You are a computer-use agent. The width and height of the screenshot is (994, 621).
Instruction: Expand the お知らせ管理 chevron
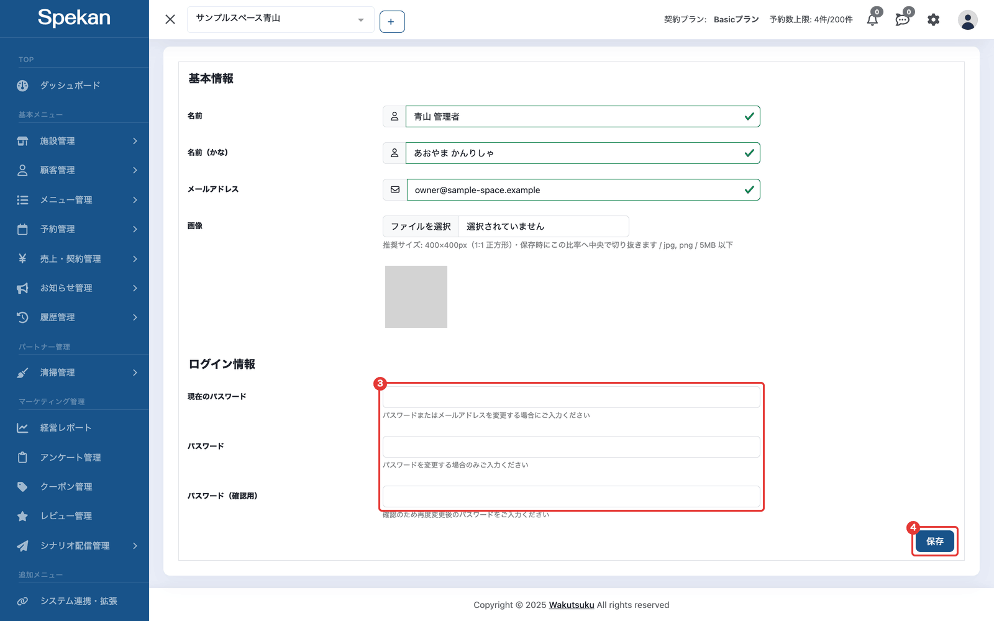135,288
